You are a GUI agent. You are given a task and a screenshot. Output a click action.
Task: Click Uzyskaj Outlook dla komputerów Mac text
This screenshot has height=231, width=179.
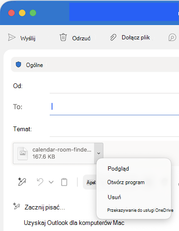point(74,223)
